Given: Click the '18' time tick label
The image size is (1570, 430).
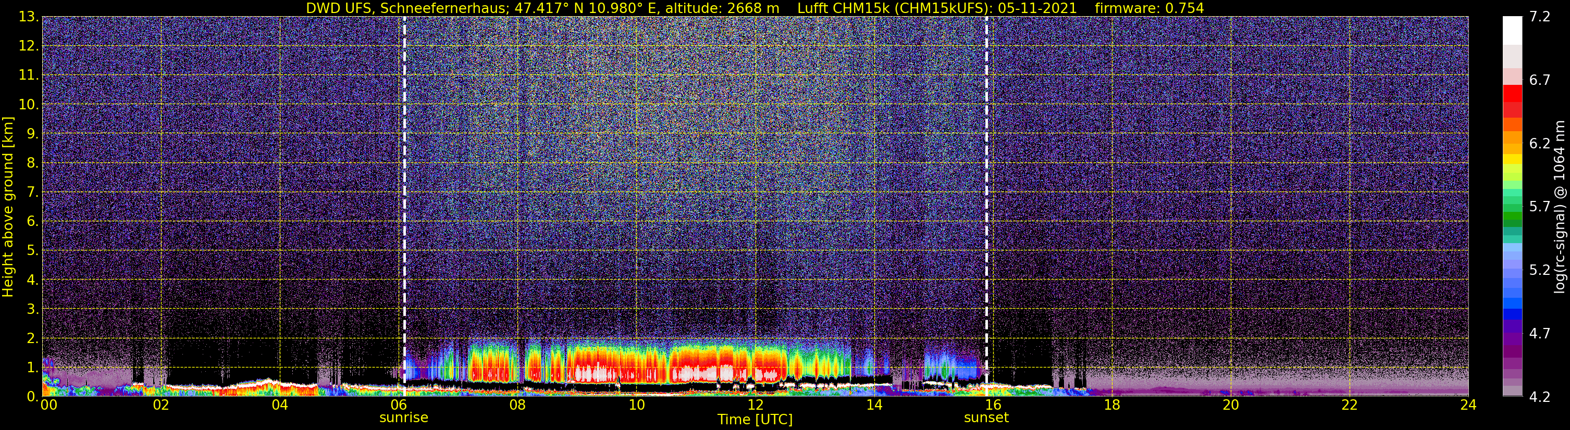Looking at the screenshot, I should pyautogui.click(x=1111, y=405).
